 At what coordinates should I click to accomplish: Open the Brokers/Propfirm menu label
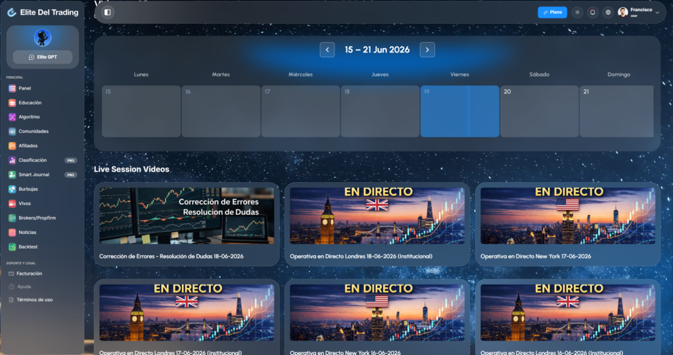(37, 218)
